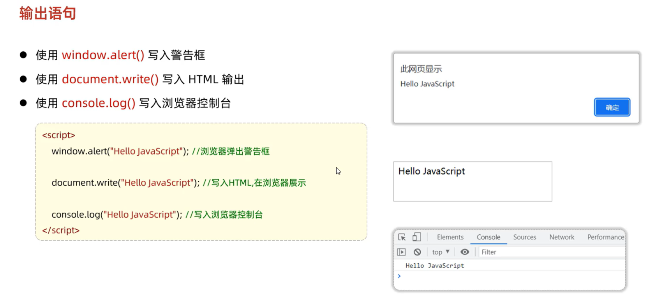This screenshot has width=649, height=294.
Task: Click the opening <script> tag
Action: tap(58, 135)
